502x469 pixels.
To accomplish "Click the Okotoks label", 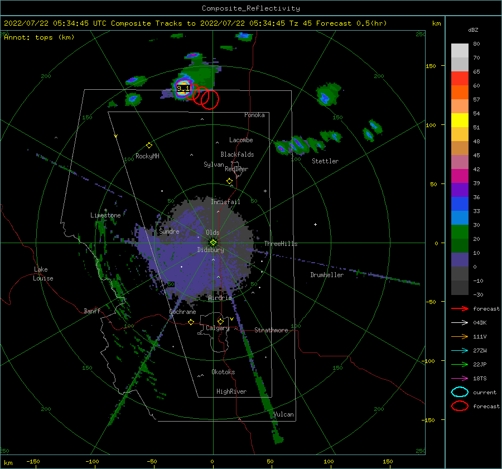I will pos(223,372).
